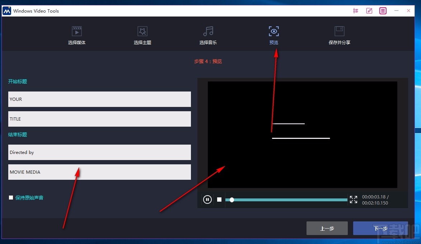This screenshot has height=244, width=421.
Task: Open the highlighted menu list icon top right
Action: [x=383, y=10]
